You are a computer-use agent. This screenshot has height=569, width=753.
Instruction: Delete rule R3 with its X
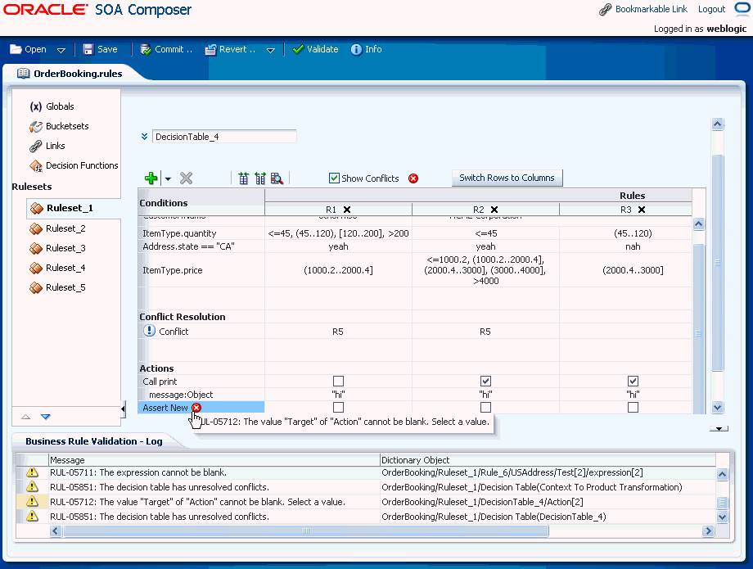pyautogui.click(x=642, y=210)
